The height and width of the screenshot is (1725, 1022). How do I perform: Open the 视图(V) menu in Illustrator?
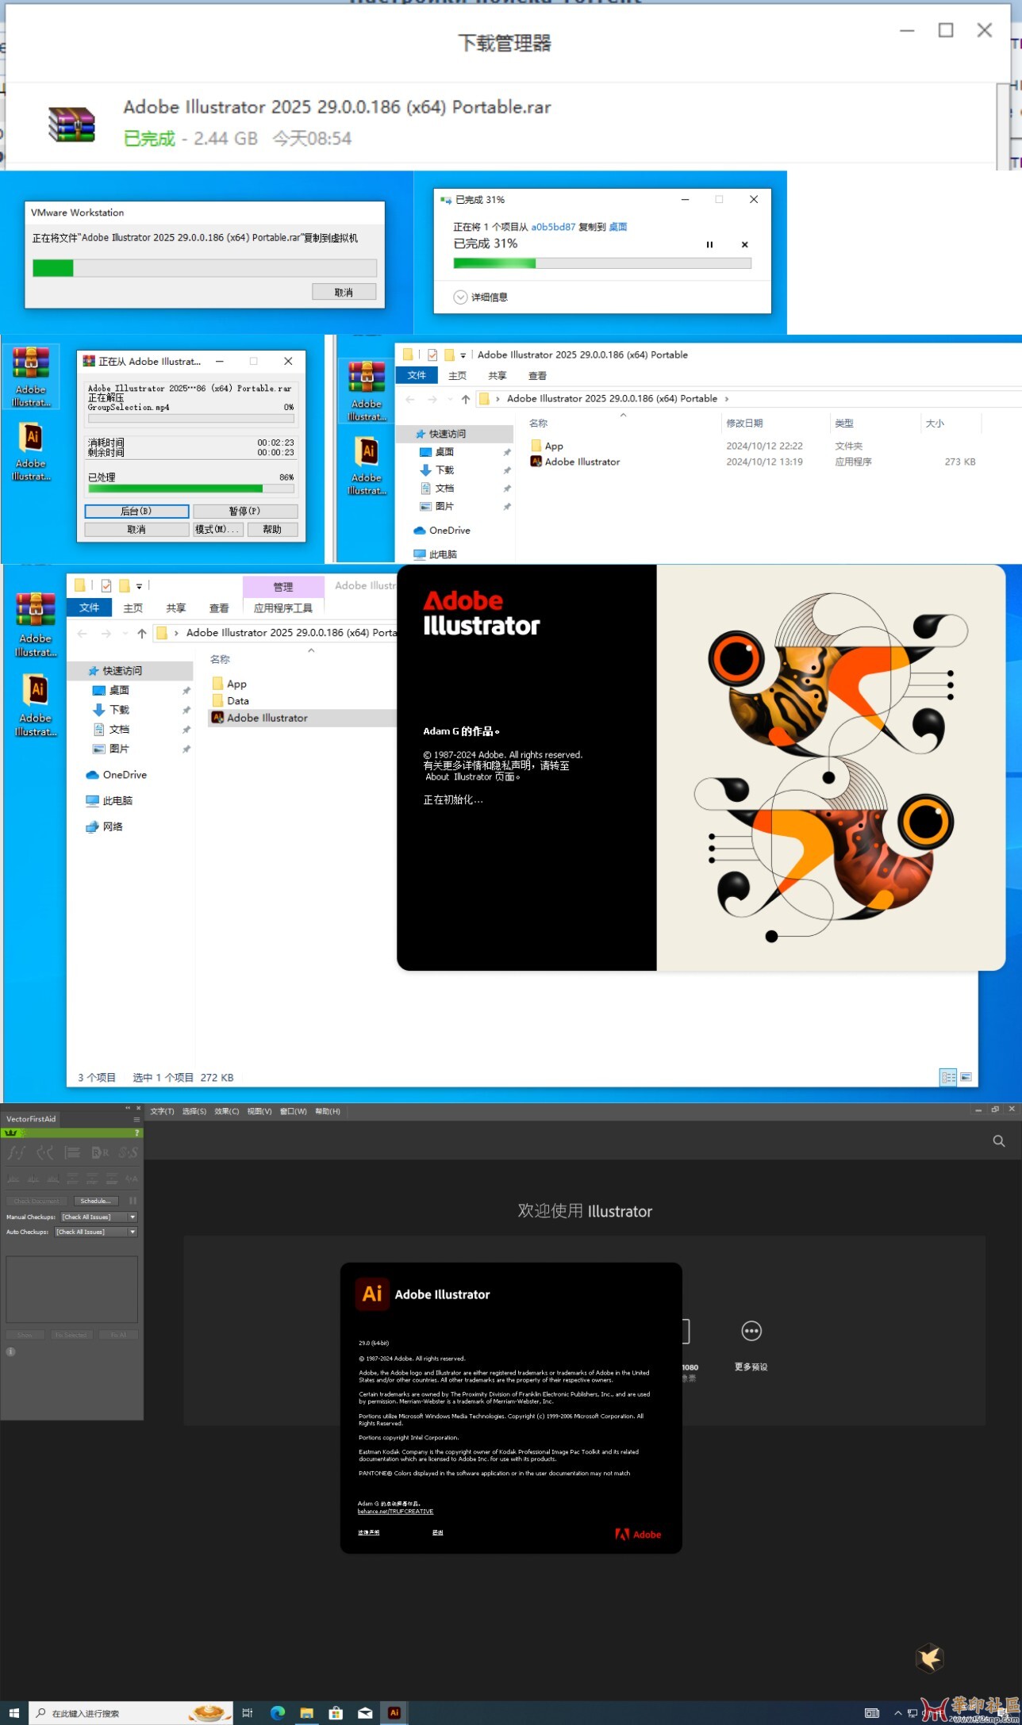259,1111
